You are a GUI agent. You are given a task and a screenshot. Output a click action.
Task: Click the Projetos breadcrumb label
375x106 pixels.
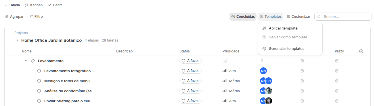click(21, 33)
